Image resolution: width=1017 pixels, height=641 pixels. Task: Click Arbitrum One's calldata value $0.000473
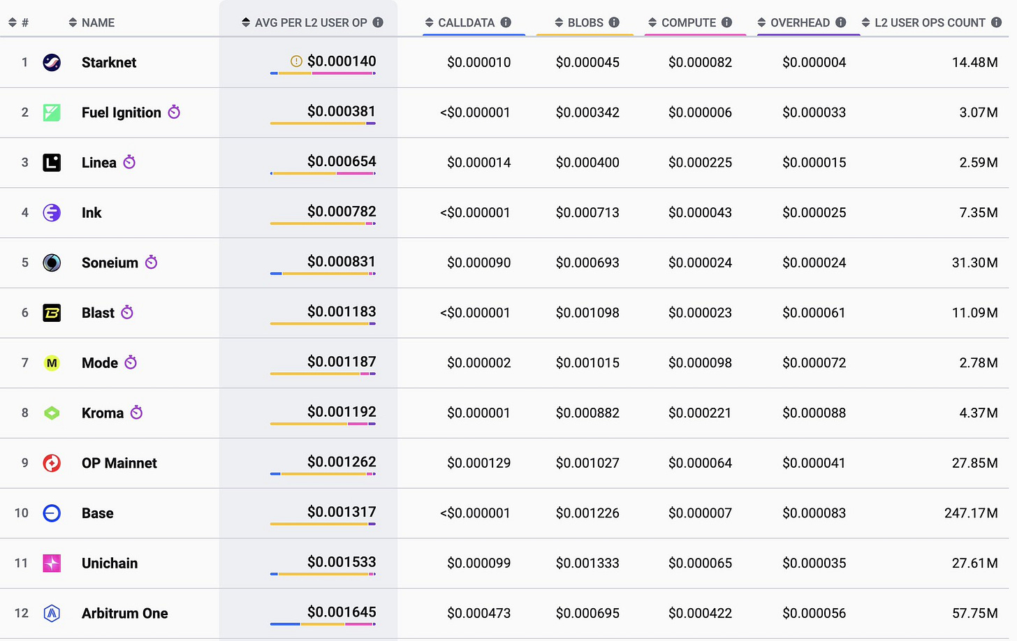(479, 613)
